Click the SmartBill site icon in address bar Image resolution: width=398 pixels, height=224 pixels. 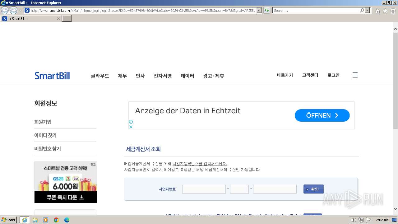click(27, 10)
